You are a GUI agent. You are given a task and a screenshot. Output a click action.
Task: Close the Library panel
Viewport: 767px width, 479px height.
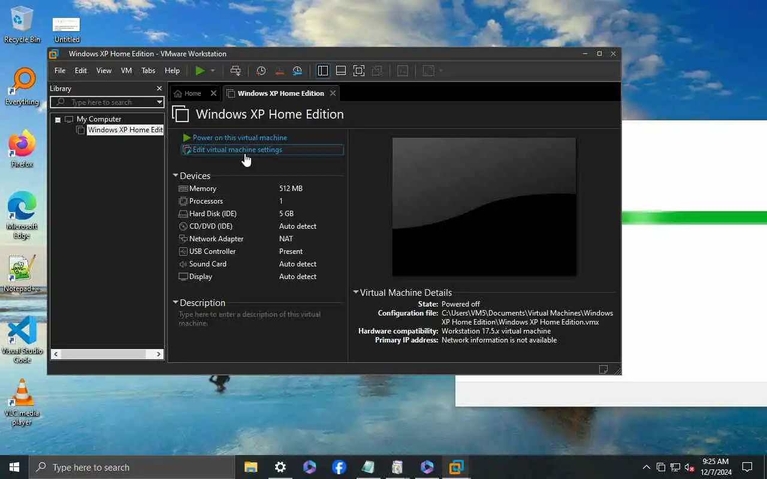point(159,89)
